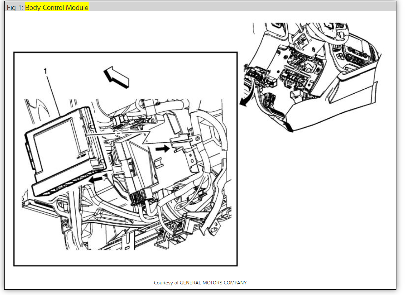This screenshot has height=295, width=407.
Task: Select the 'Fig 1:' label
Action: click(15, 7)
